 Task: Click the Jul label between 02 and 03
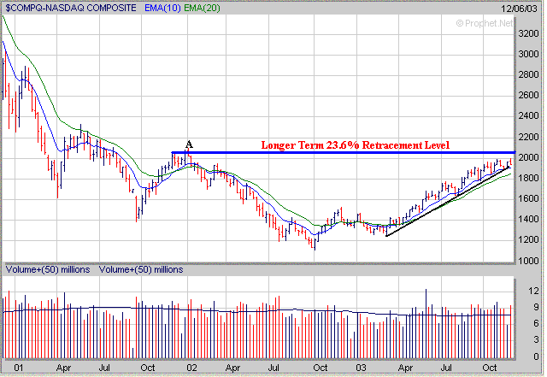(273, 368)
